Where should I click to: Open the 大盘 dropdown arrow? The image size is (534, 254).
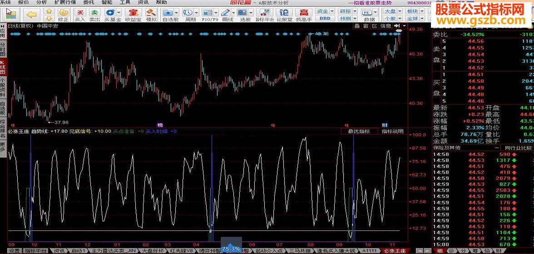(400, 11)
